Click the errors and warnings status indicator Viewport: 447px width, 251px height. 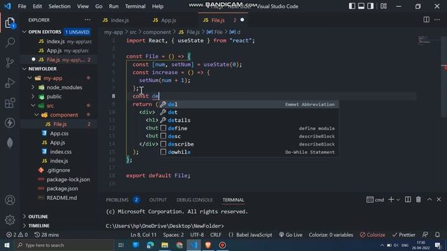pyautogui.click(x=17, y=235)
